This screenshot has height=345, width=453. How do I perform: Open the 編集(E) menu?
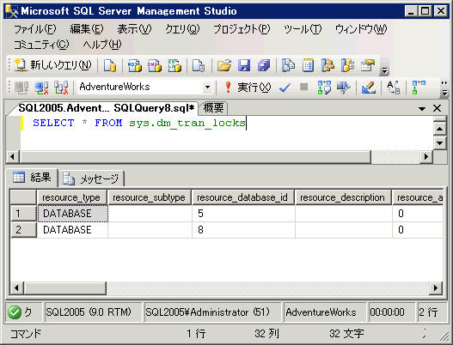[x=86, y=29]
